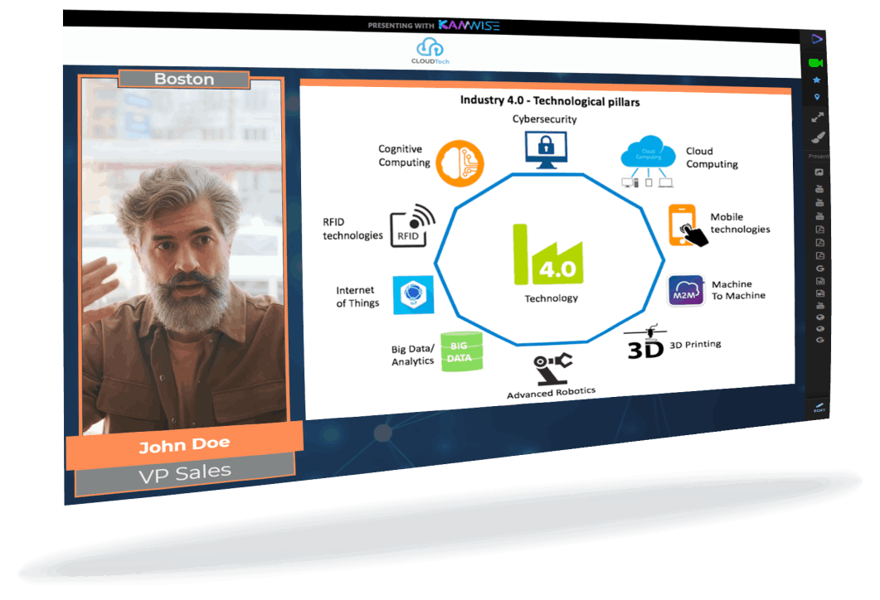This screenshot has width=880, height=600.
Task: Click the CloudTech logo at top
Action: 430,51
